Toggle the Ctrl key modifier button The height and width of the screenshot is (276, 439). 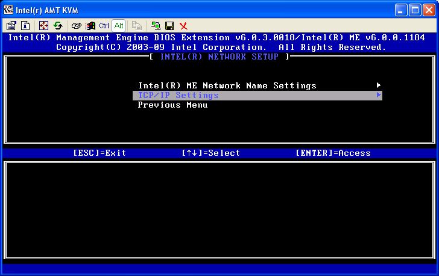click(104, 26)
